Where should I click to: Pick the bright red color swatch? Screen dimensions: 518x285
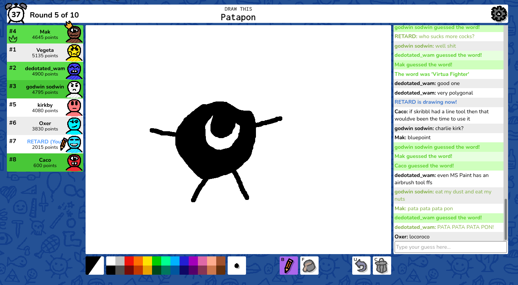[x=129, y=261]
